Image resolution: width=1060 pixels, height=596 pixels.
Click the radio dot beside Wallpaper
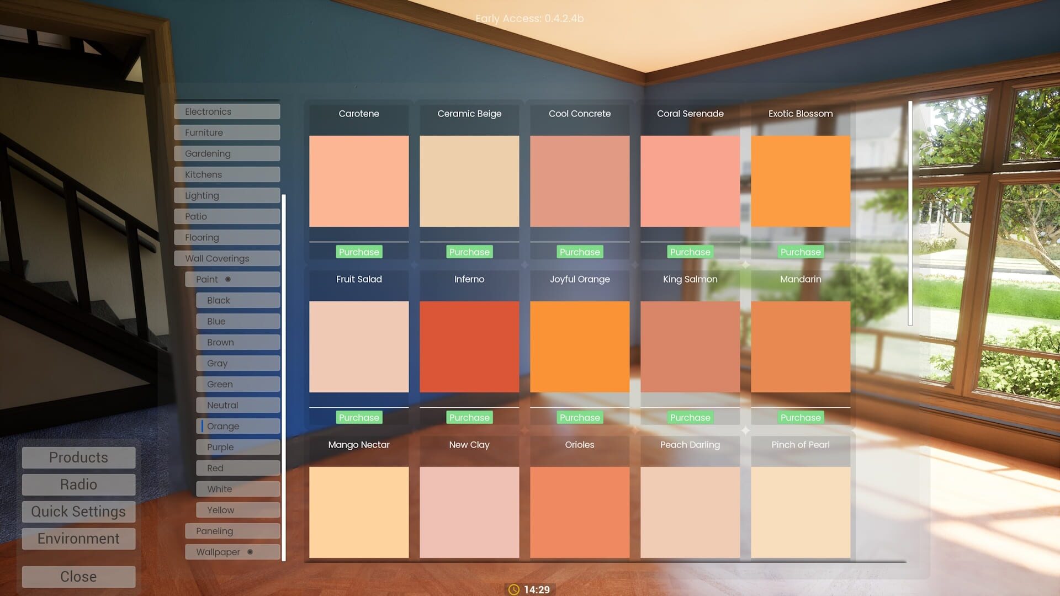click(251, 552)
